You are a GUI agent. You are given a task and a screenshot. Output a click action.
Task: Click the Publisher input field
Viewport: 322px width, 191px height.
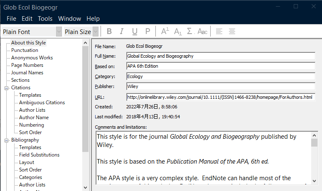click(221, 86)
